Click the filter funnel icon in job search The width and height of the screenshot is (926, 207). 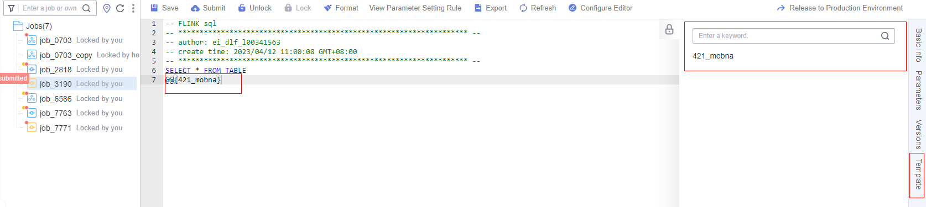click(x=11, y=8)
